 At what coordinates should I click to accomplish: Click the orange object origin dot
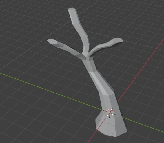[x=110, y=113]
